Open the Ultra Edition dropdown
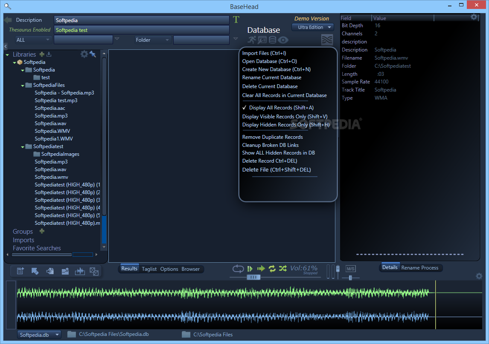 (313, 27)
